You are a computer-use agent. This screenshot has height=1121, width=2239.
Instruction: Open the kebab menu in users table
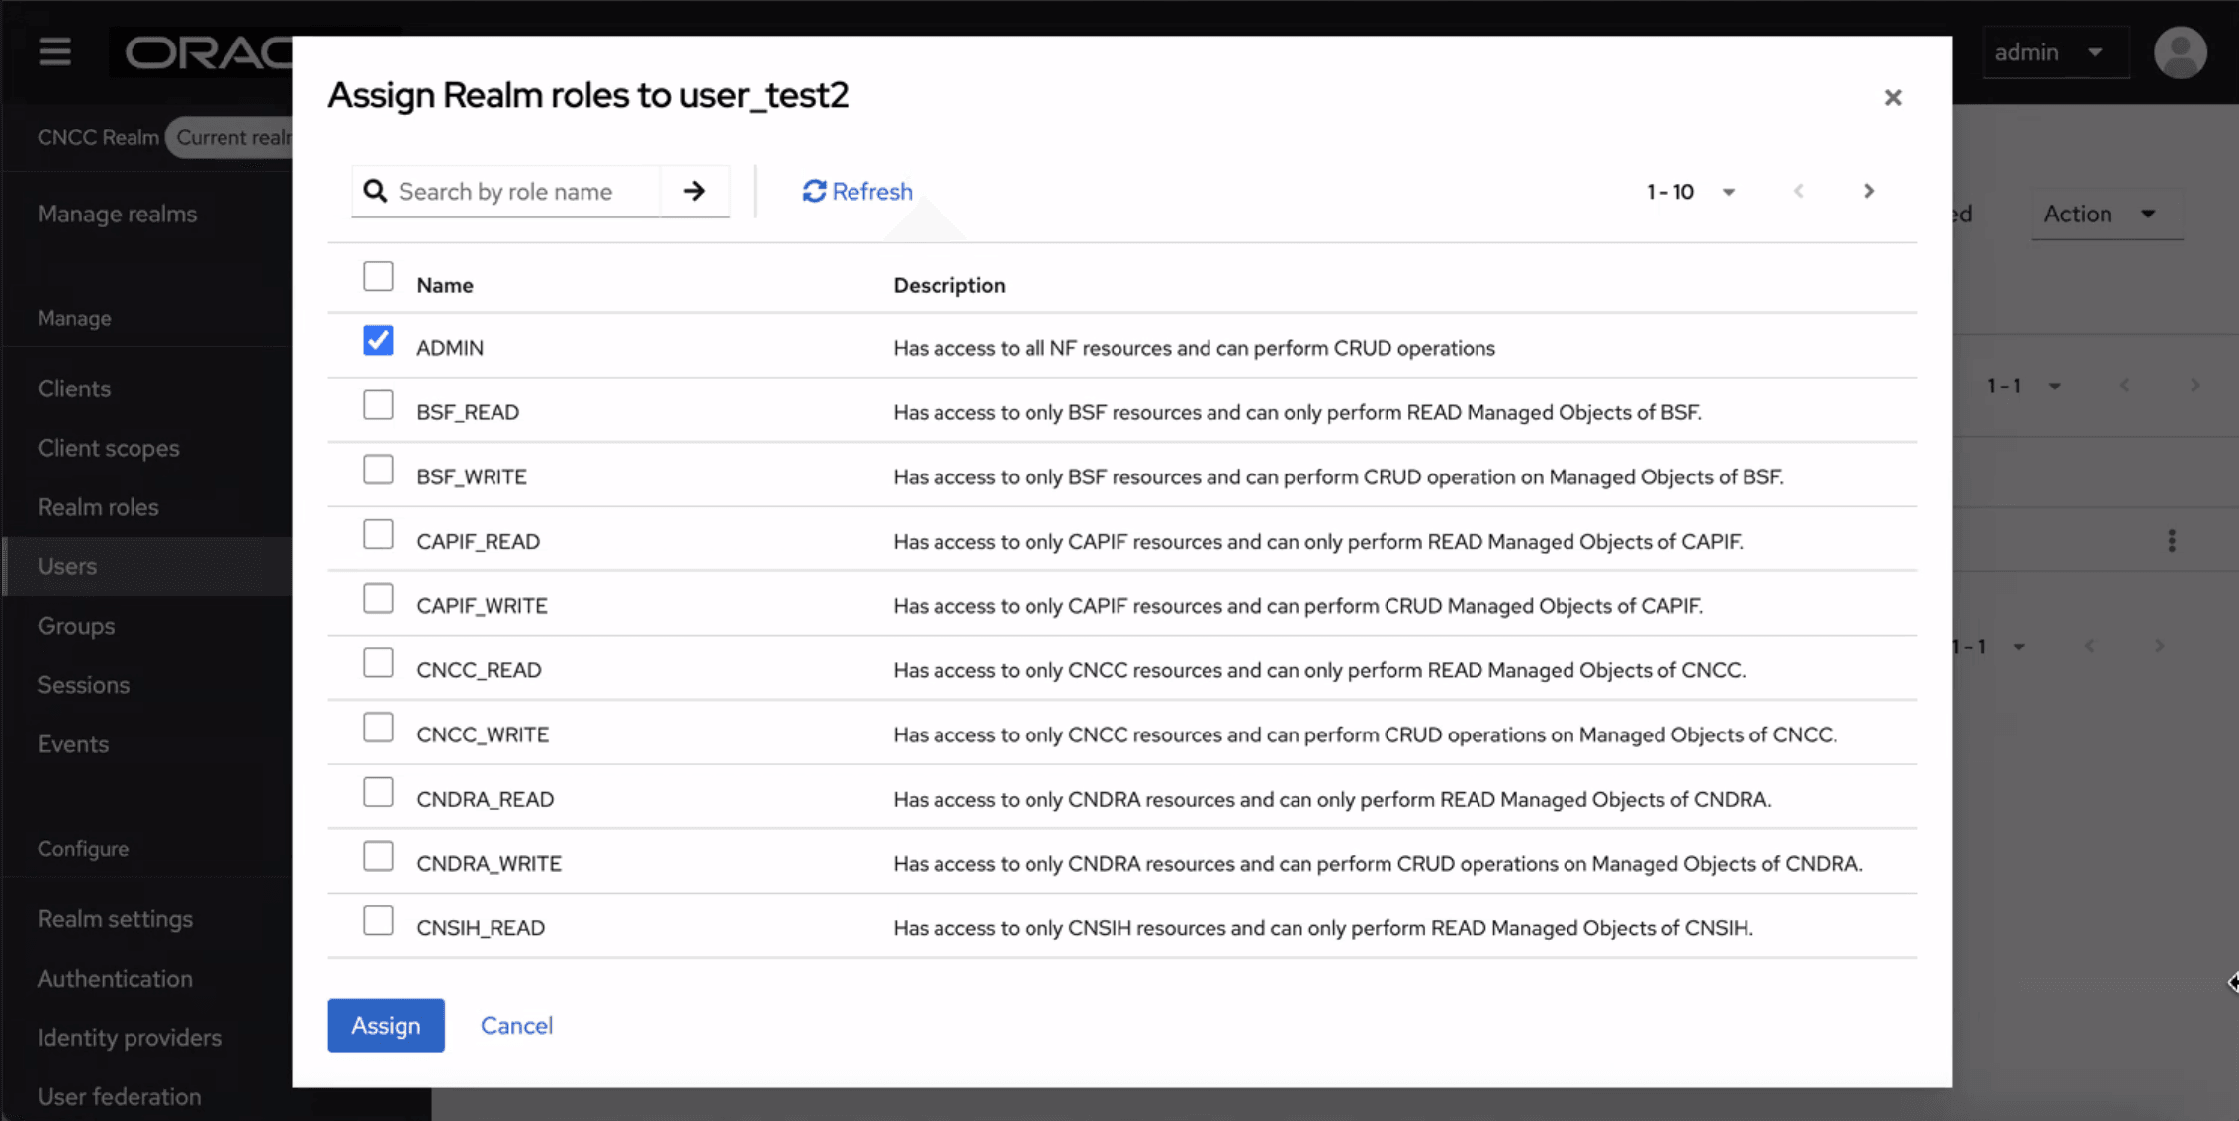coord(2171,540)
